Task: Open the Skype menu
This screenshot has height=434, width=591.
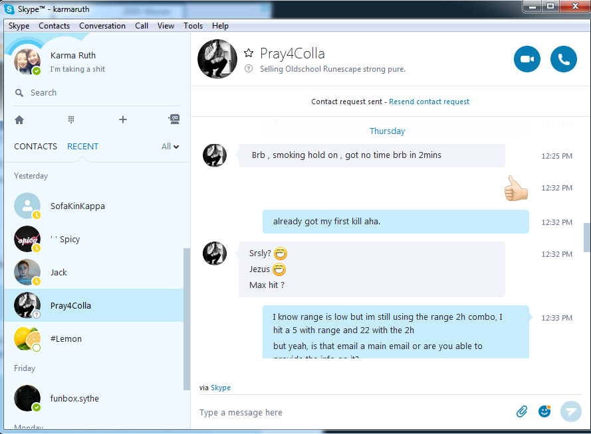Action: [x=19, y=26]
